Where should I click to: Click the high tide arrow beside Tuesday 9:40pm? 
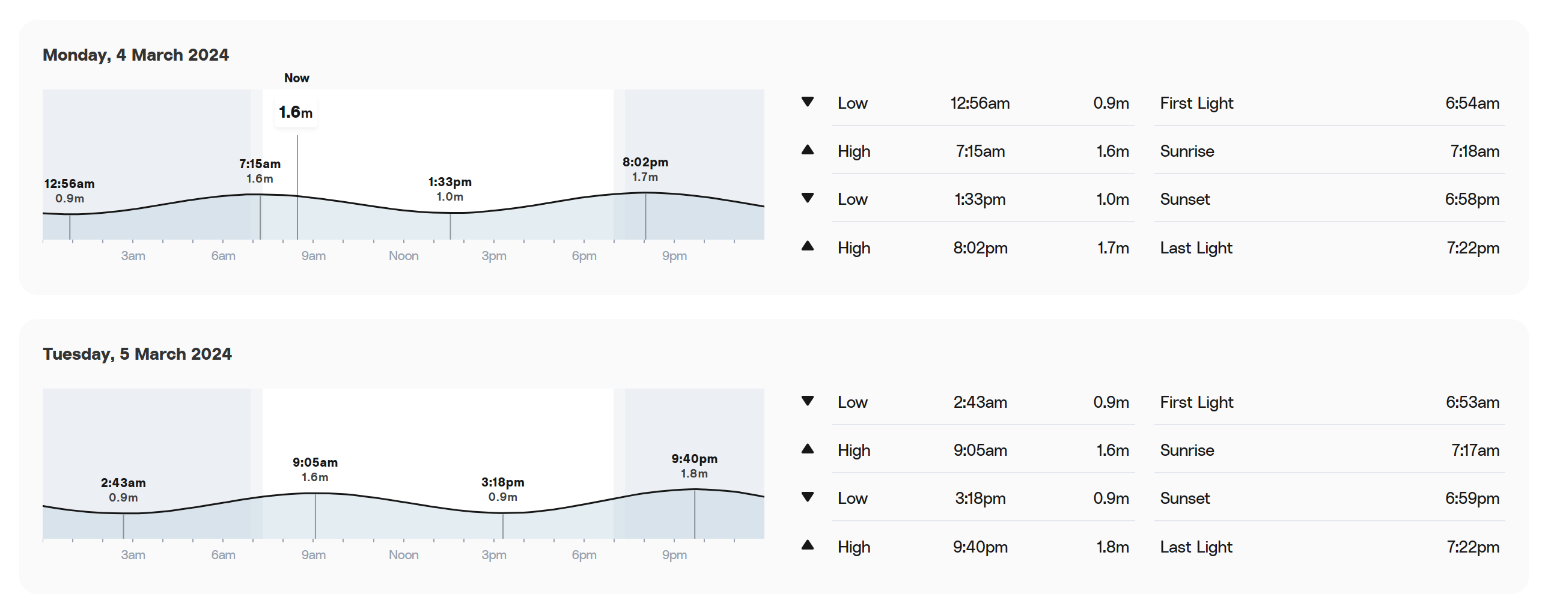point(808,545)
